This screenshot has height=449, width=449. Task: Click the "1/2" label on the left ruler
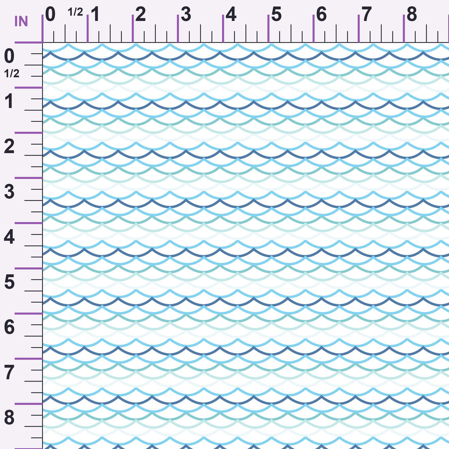point(12,74)
